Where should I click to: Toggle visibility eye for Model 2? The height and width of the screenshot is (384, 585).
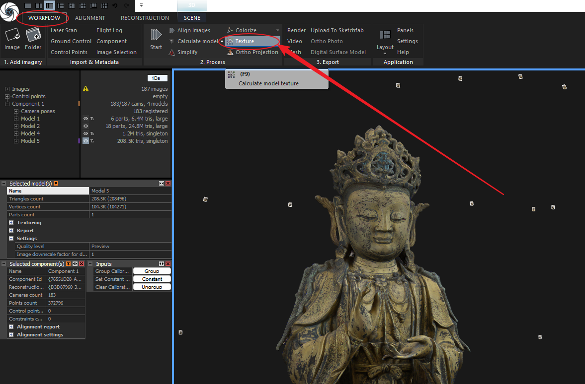point(85,126)
